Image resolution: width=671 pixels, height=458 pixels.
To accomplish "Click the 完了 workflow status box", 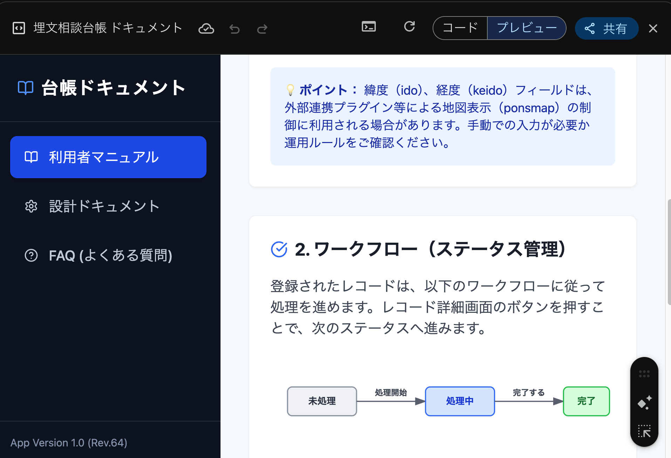I will coord(586,401).
